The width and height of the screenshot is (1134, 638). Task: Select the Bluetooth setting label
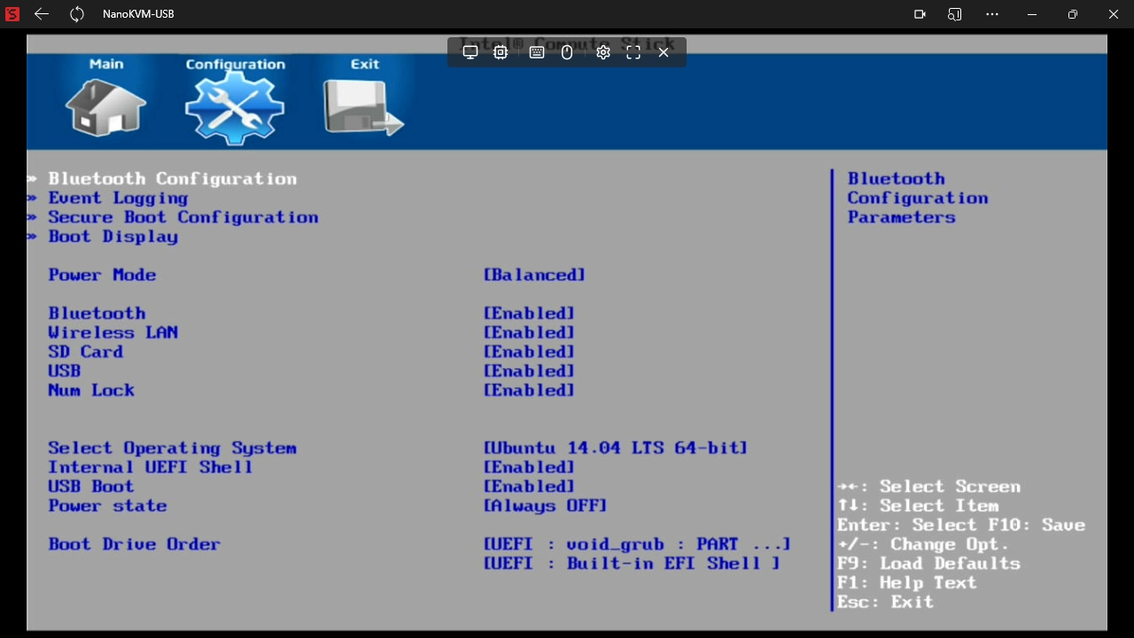97,314
